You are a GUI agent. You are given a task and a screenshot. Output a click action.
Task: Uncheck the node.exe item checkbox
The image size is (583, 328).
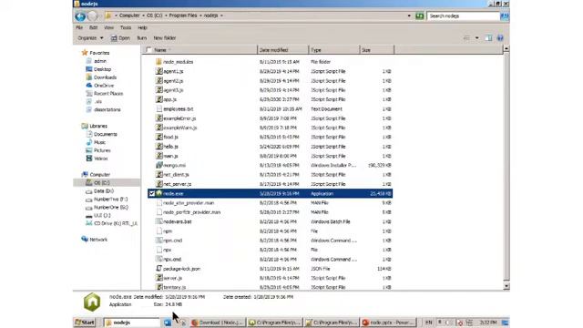[152, 193]
